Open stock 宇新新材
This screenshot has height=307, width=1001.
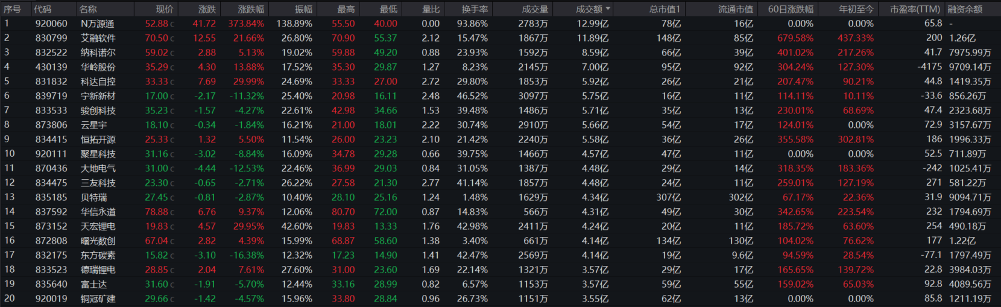point(98,96)
